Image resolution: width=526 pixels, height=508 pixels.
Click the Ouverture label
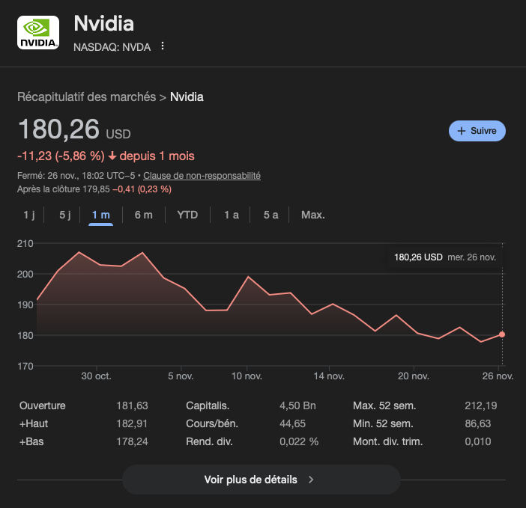[42, 406]
